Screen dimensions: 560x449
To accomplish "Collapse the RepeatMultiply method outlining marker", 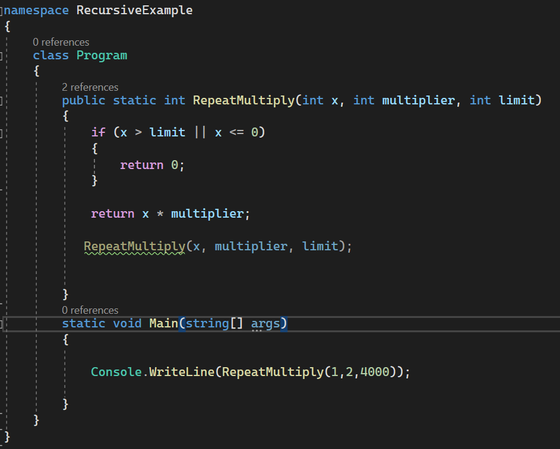I will 1,101.
